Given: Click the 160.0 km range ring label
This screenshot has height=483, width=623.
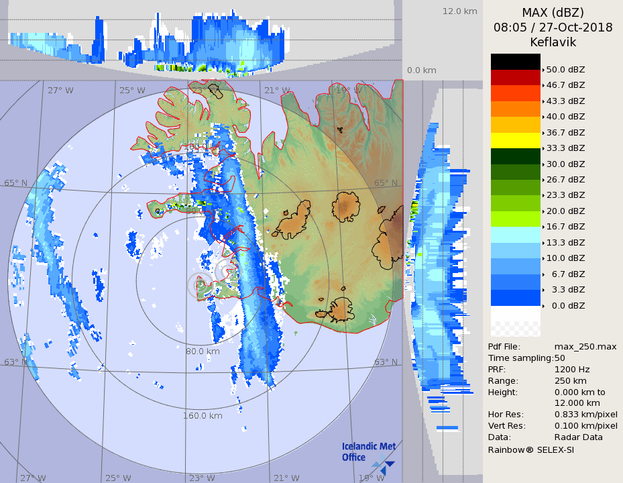Looking at the screenshot, I should [x=203, y=415].
